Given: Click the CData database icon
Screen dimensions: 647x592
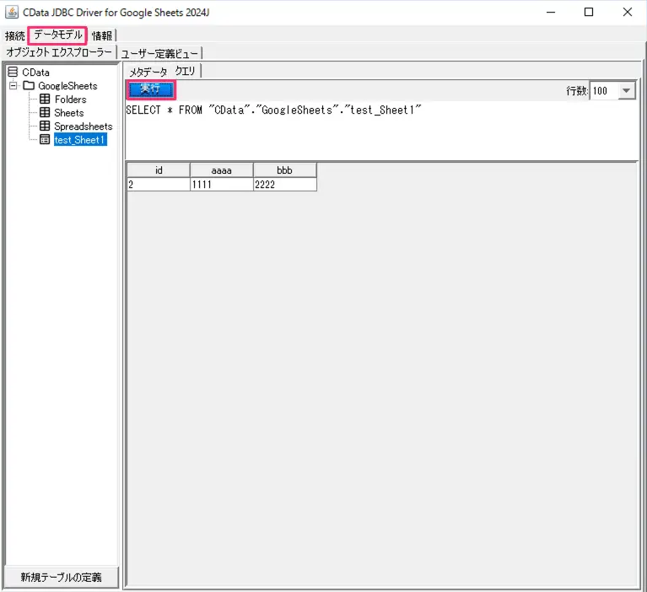Looking at the screenshot, I should pos(13,73).
